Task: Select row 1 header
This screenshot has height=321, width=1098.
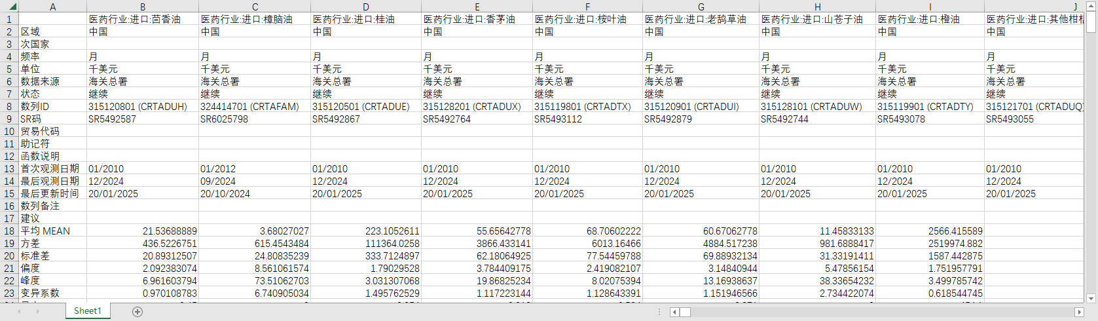Action: (x=9, y=19)
